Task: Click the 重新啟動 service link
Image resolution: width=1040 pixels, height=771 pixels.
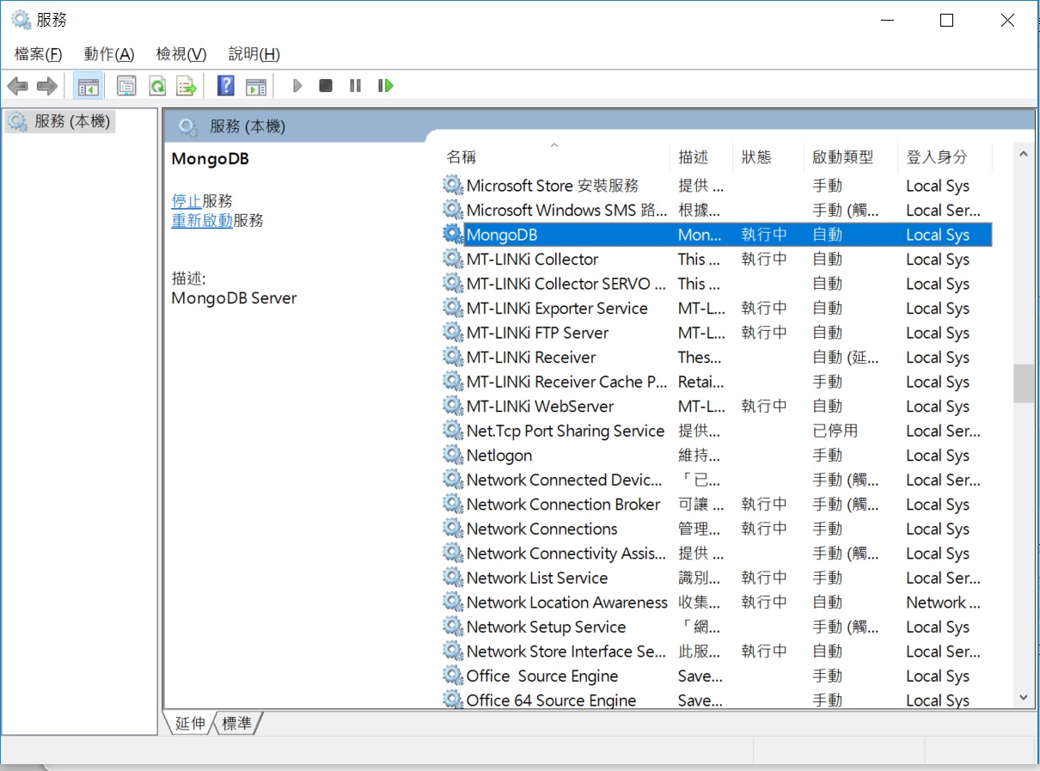Action: pyautogui.click(x=202, y=221)
